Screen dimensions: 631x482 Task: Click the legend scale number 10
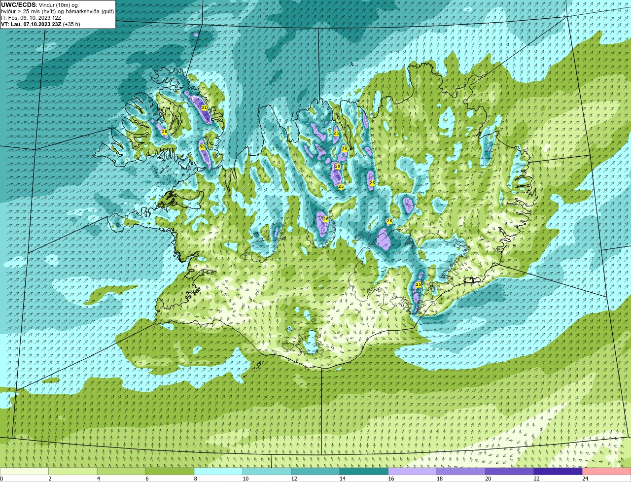pyautogui.click(x=245, y=479)
